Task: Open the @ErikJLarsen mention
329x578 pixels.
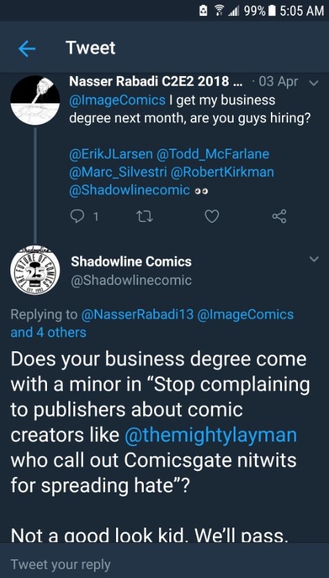Action: pyautogui.click(x=111, y=153)
